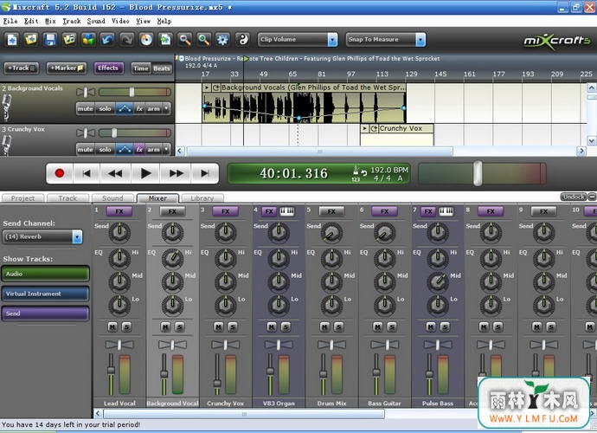Zoom out with the minus magnifier
Viewport: 597px width, 433px height.
pyautogui.click(x=184, y=40)
